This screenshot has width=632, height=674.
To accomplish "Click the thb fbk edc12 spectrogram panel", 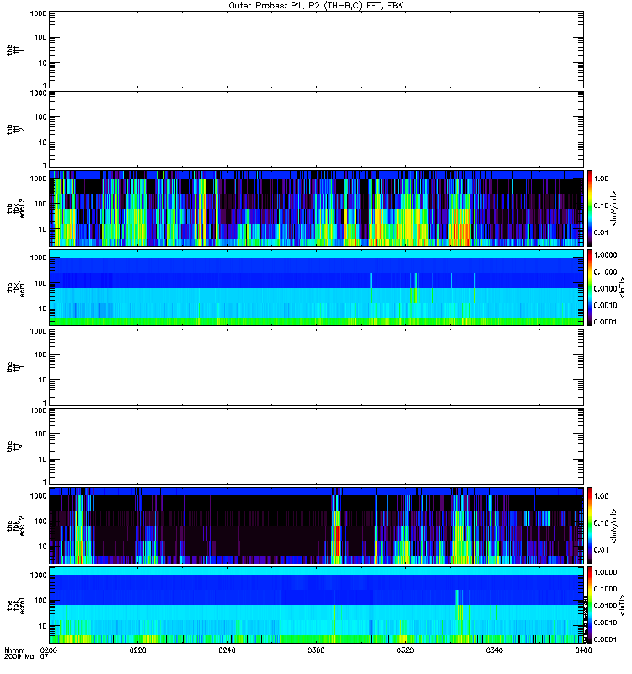I will pos(317,208).
